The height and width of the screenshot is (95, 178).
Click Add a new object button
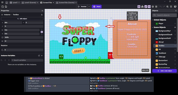pos(165,71)
